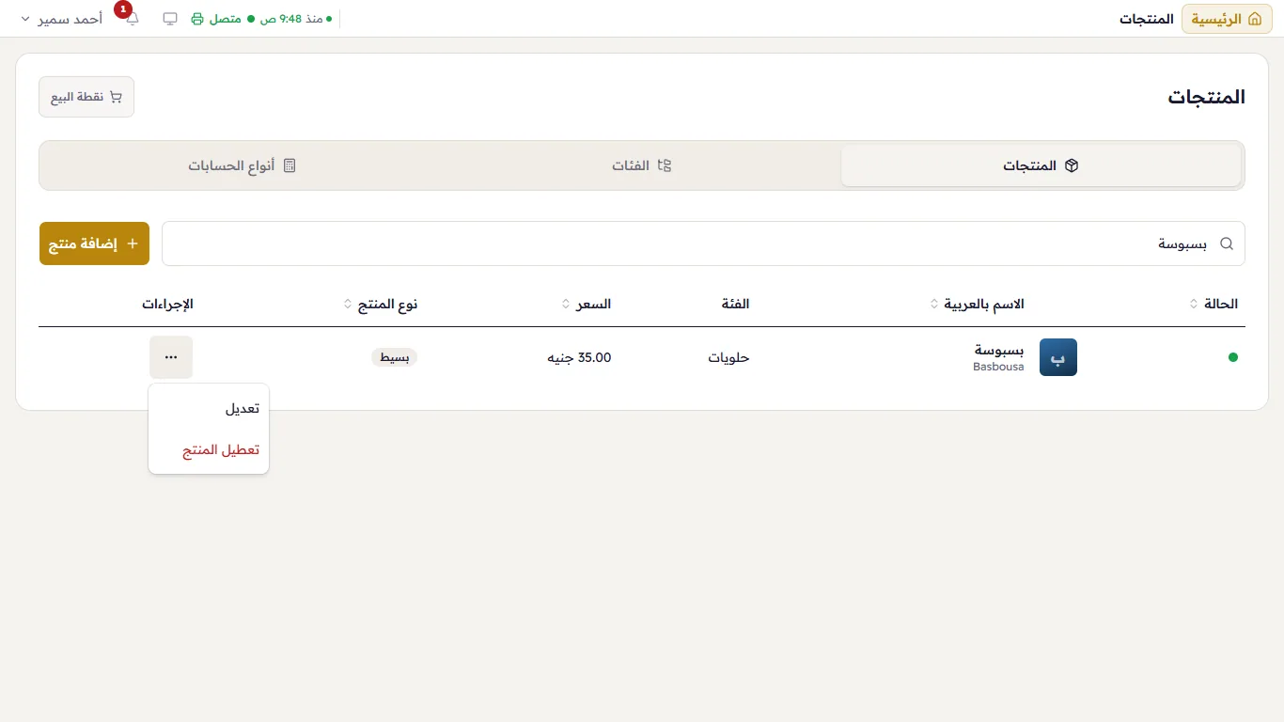Screen dimensions: 1284x722
Task: Click the product name بسبوسة
Action: 999,350
